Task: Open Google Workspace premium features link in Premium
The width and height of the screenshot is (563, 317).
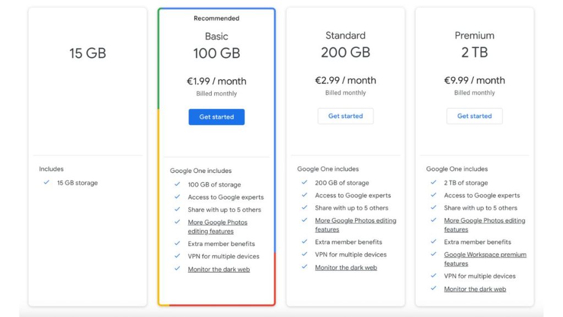Action: tap(485, 255)
